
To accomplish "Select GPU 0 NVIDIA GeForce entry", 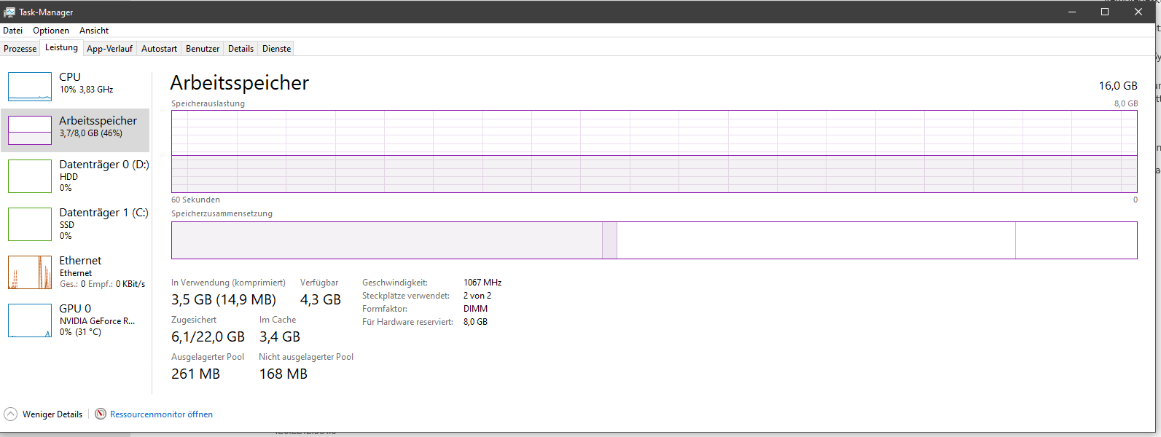I will pos(76,320).
